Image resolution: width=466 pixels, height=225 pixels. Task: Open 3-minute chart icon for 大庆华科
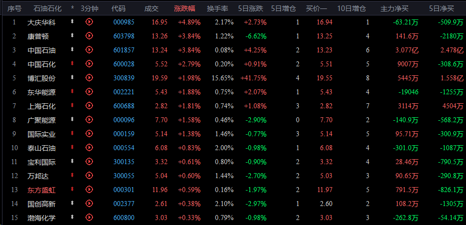pyautogui.click(x=89, y=21)
